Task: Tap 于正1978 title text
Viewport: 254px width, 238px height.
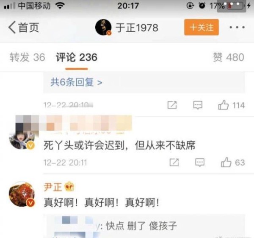Action: 137,28
